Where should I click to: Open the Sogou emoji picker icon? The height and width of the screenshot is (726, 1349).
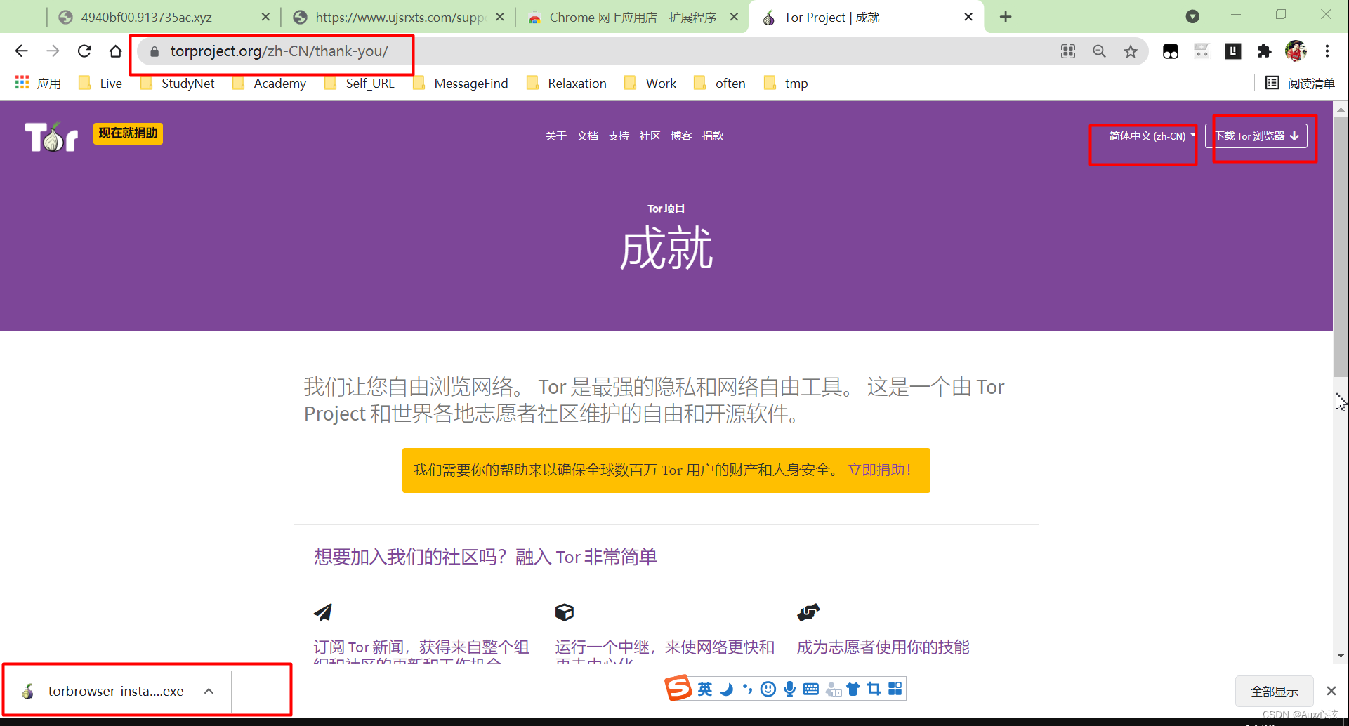pyautogui.click(x=768, y=689)
